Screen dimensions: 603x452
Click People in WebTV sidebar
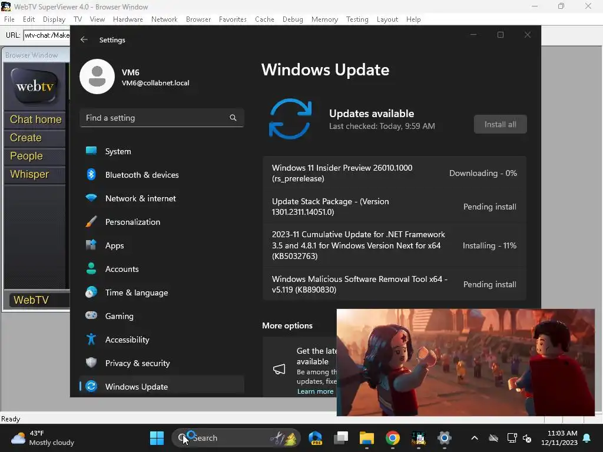click(35, 156)
